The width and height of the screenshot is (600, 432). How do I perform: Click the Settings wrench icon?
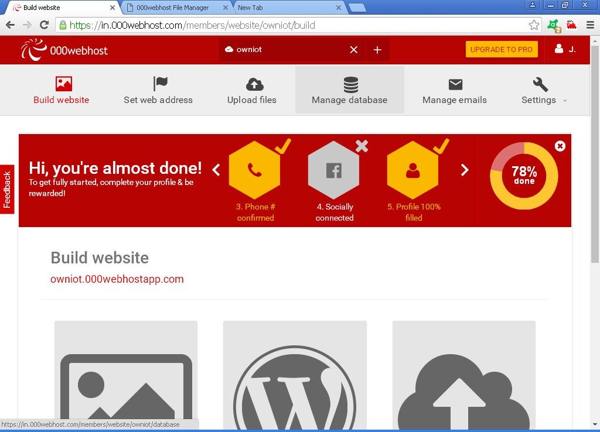pos(539,83)
